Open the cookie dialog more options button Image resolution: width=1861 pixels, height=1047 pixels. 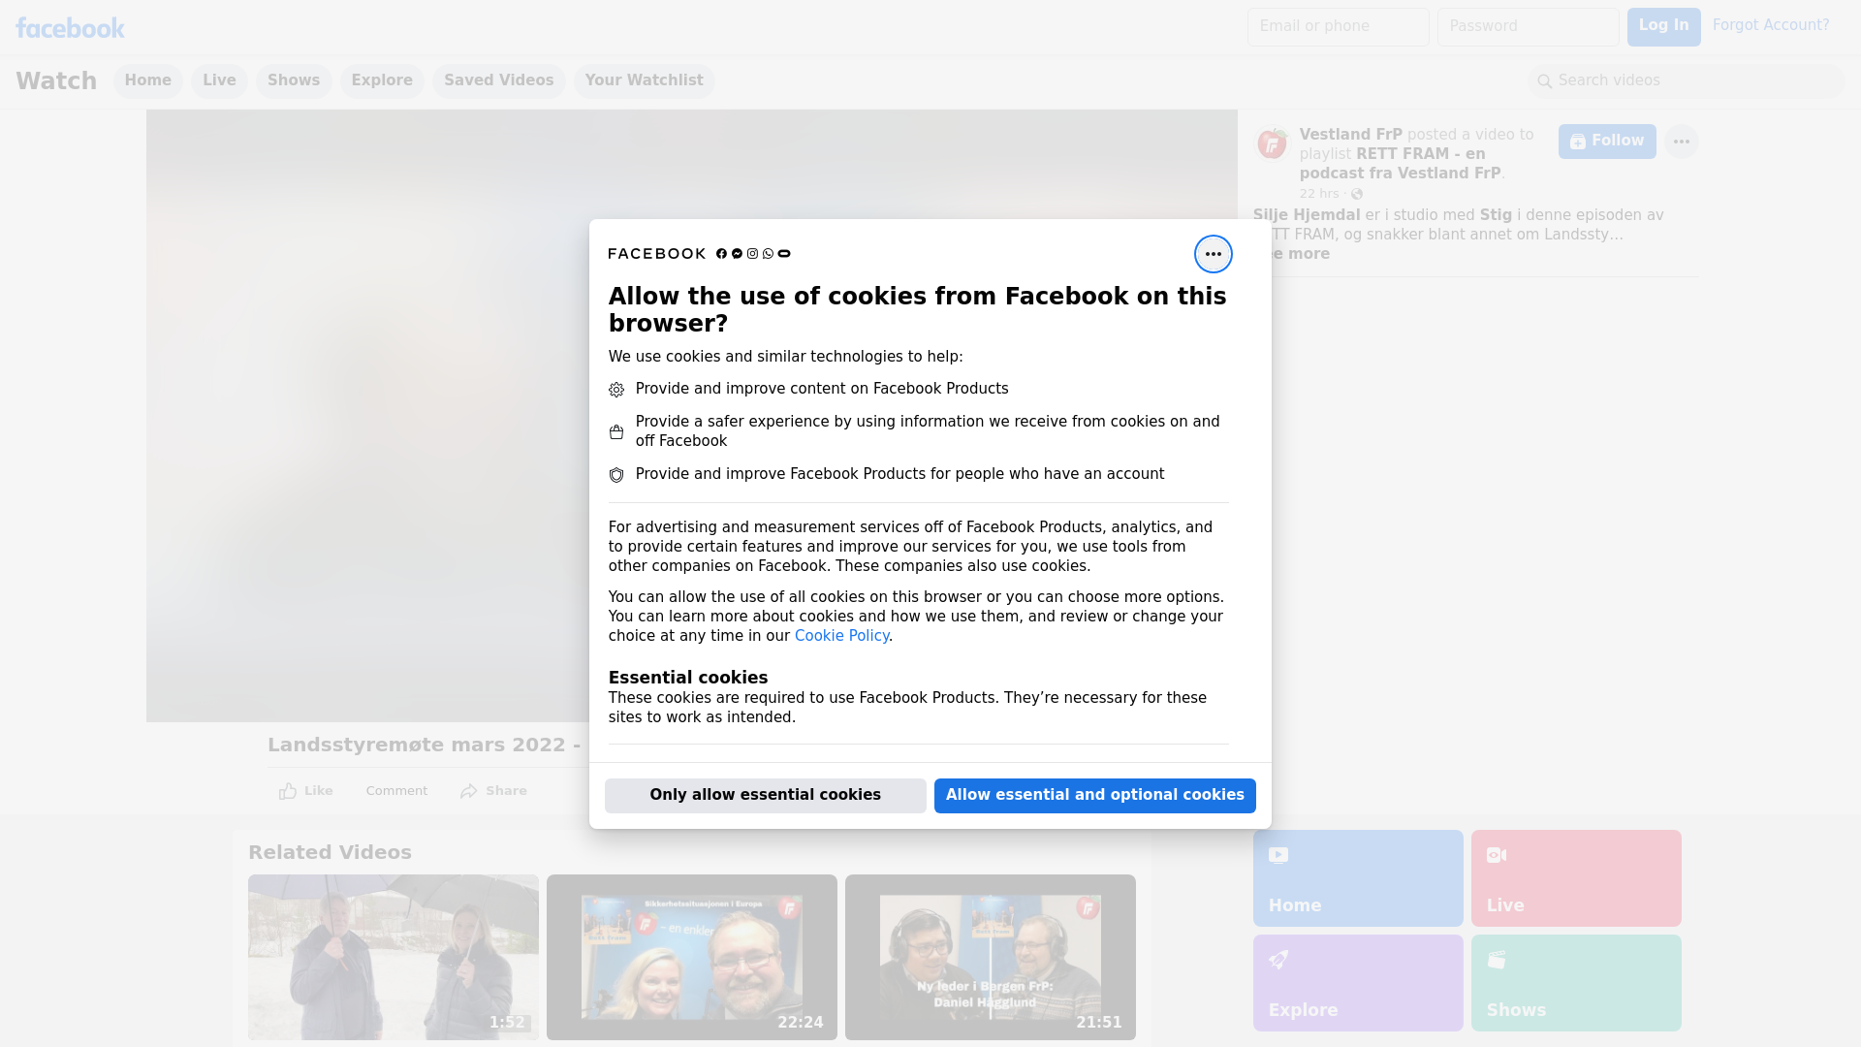pyautogui.click(x=1213, y=254)
